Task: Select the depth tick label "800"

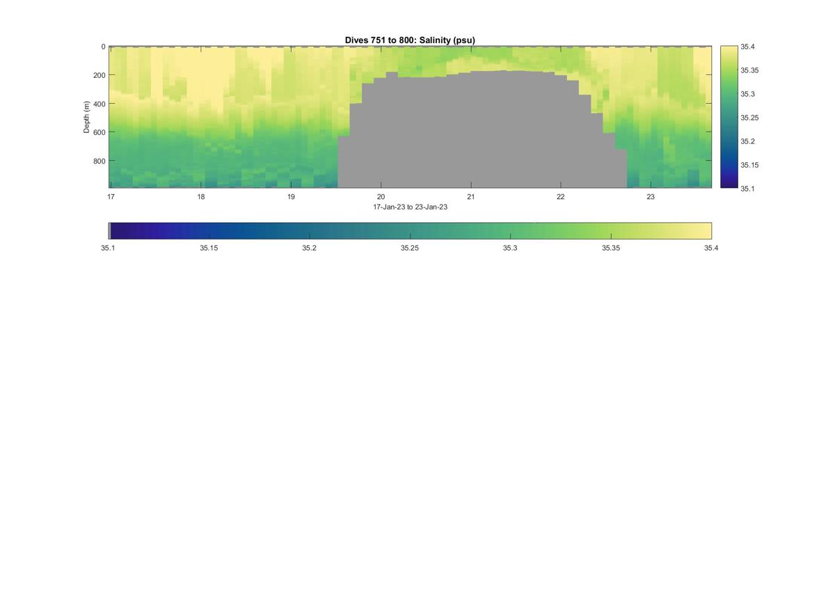Action: [x=99, y=161]
